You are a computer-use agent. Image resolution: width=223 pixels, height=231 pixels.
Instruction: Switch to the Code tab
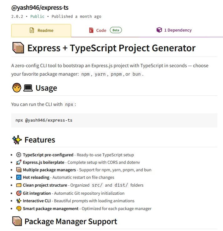(101, 30)
